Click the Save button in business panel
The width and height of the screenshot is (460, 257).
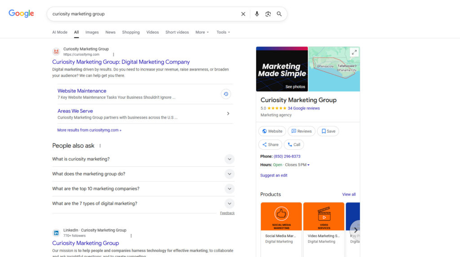point(328,131)
